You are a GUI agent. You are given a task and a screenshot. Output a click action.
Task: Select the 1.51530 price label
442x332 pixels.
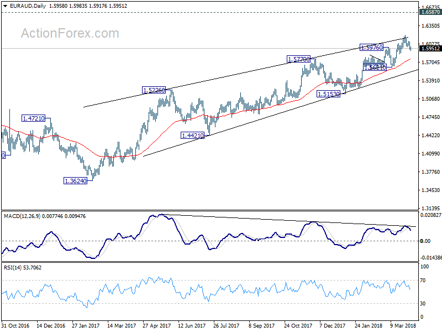click(329, 94)
